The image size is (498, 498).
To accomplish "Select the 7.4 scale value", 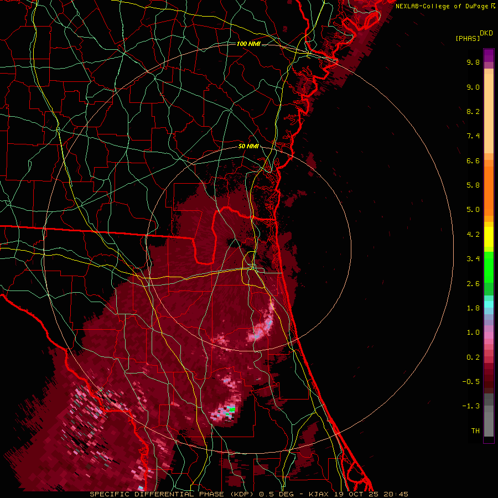I will (x=473, y=136).
